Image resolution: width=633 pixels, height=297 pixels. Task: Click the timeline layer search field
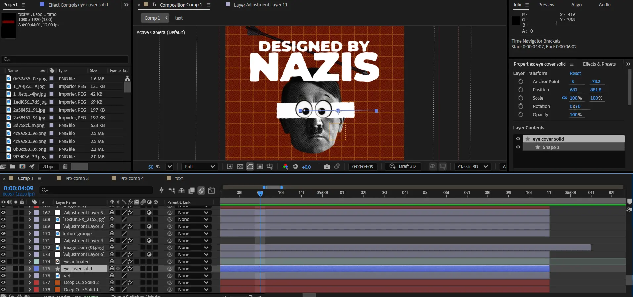pyautogui.click(x=99, y=190)
